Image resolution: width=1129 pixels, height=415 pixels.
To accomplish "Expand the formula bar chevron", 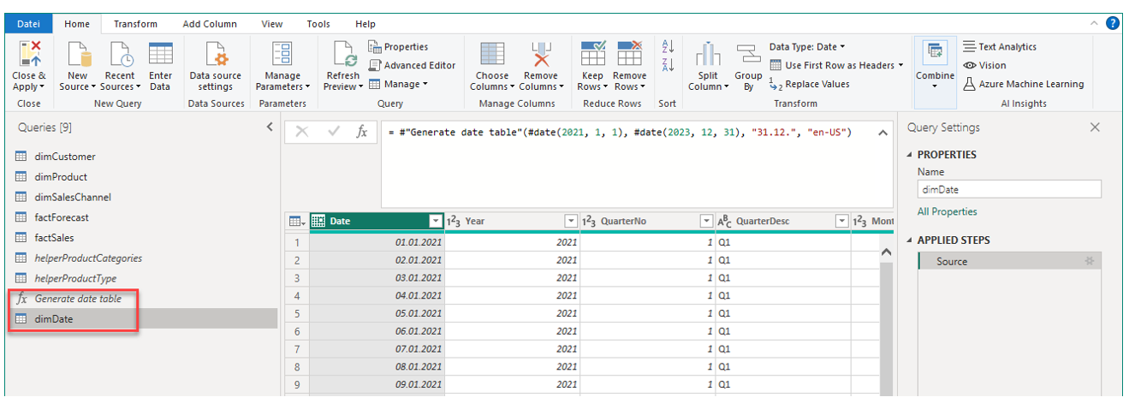I will 882,132.
